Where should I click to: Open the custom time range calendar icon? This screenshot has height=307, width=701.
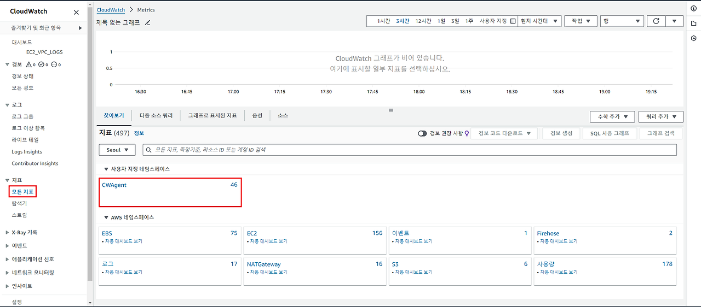[513, 21]
